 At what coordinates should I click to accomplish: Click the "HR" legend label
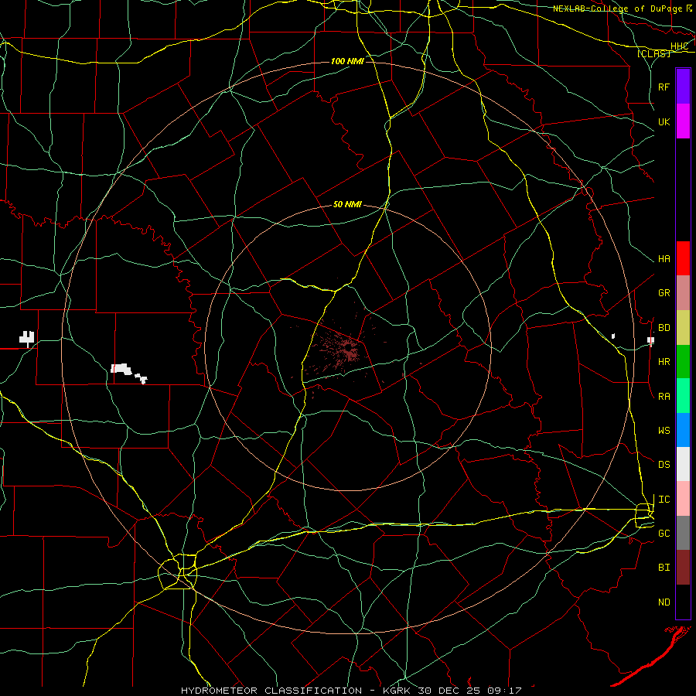(664, 362)
